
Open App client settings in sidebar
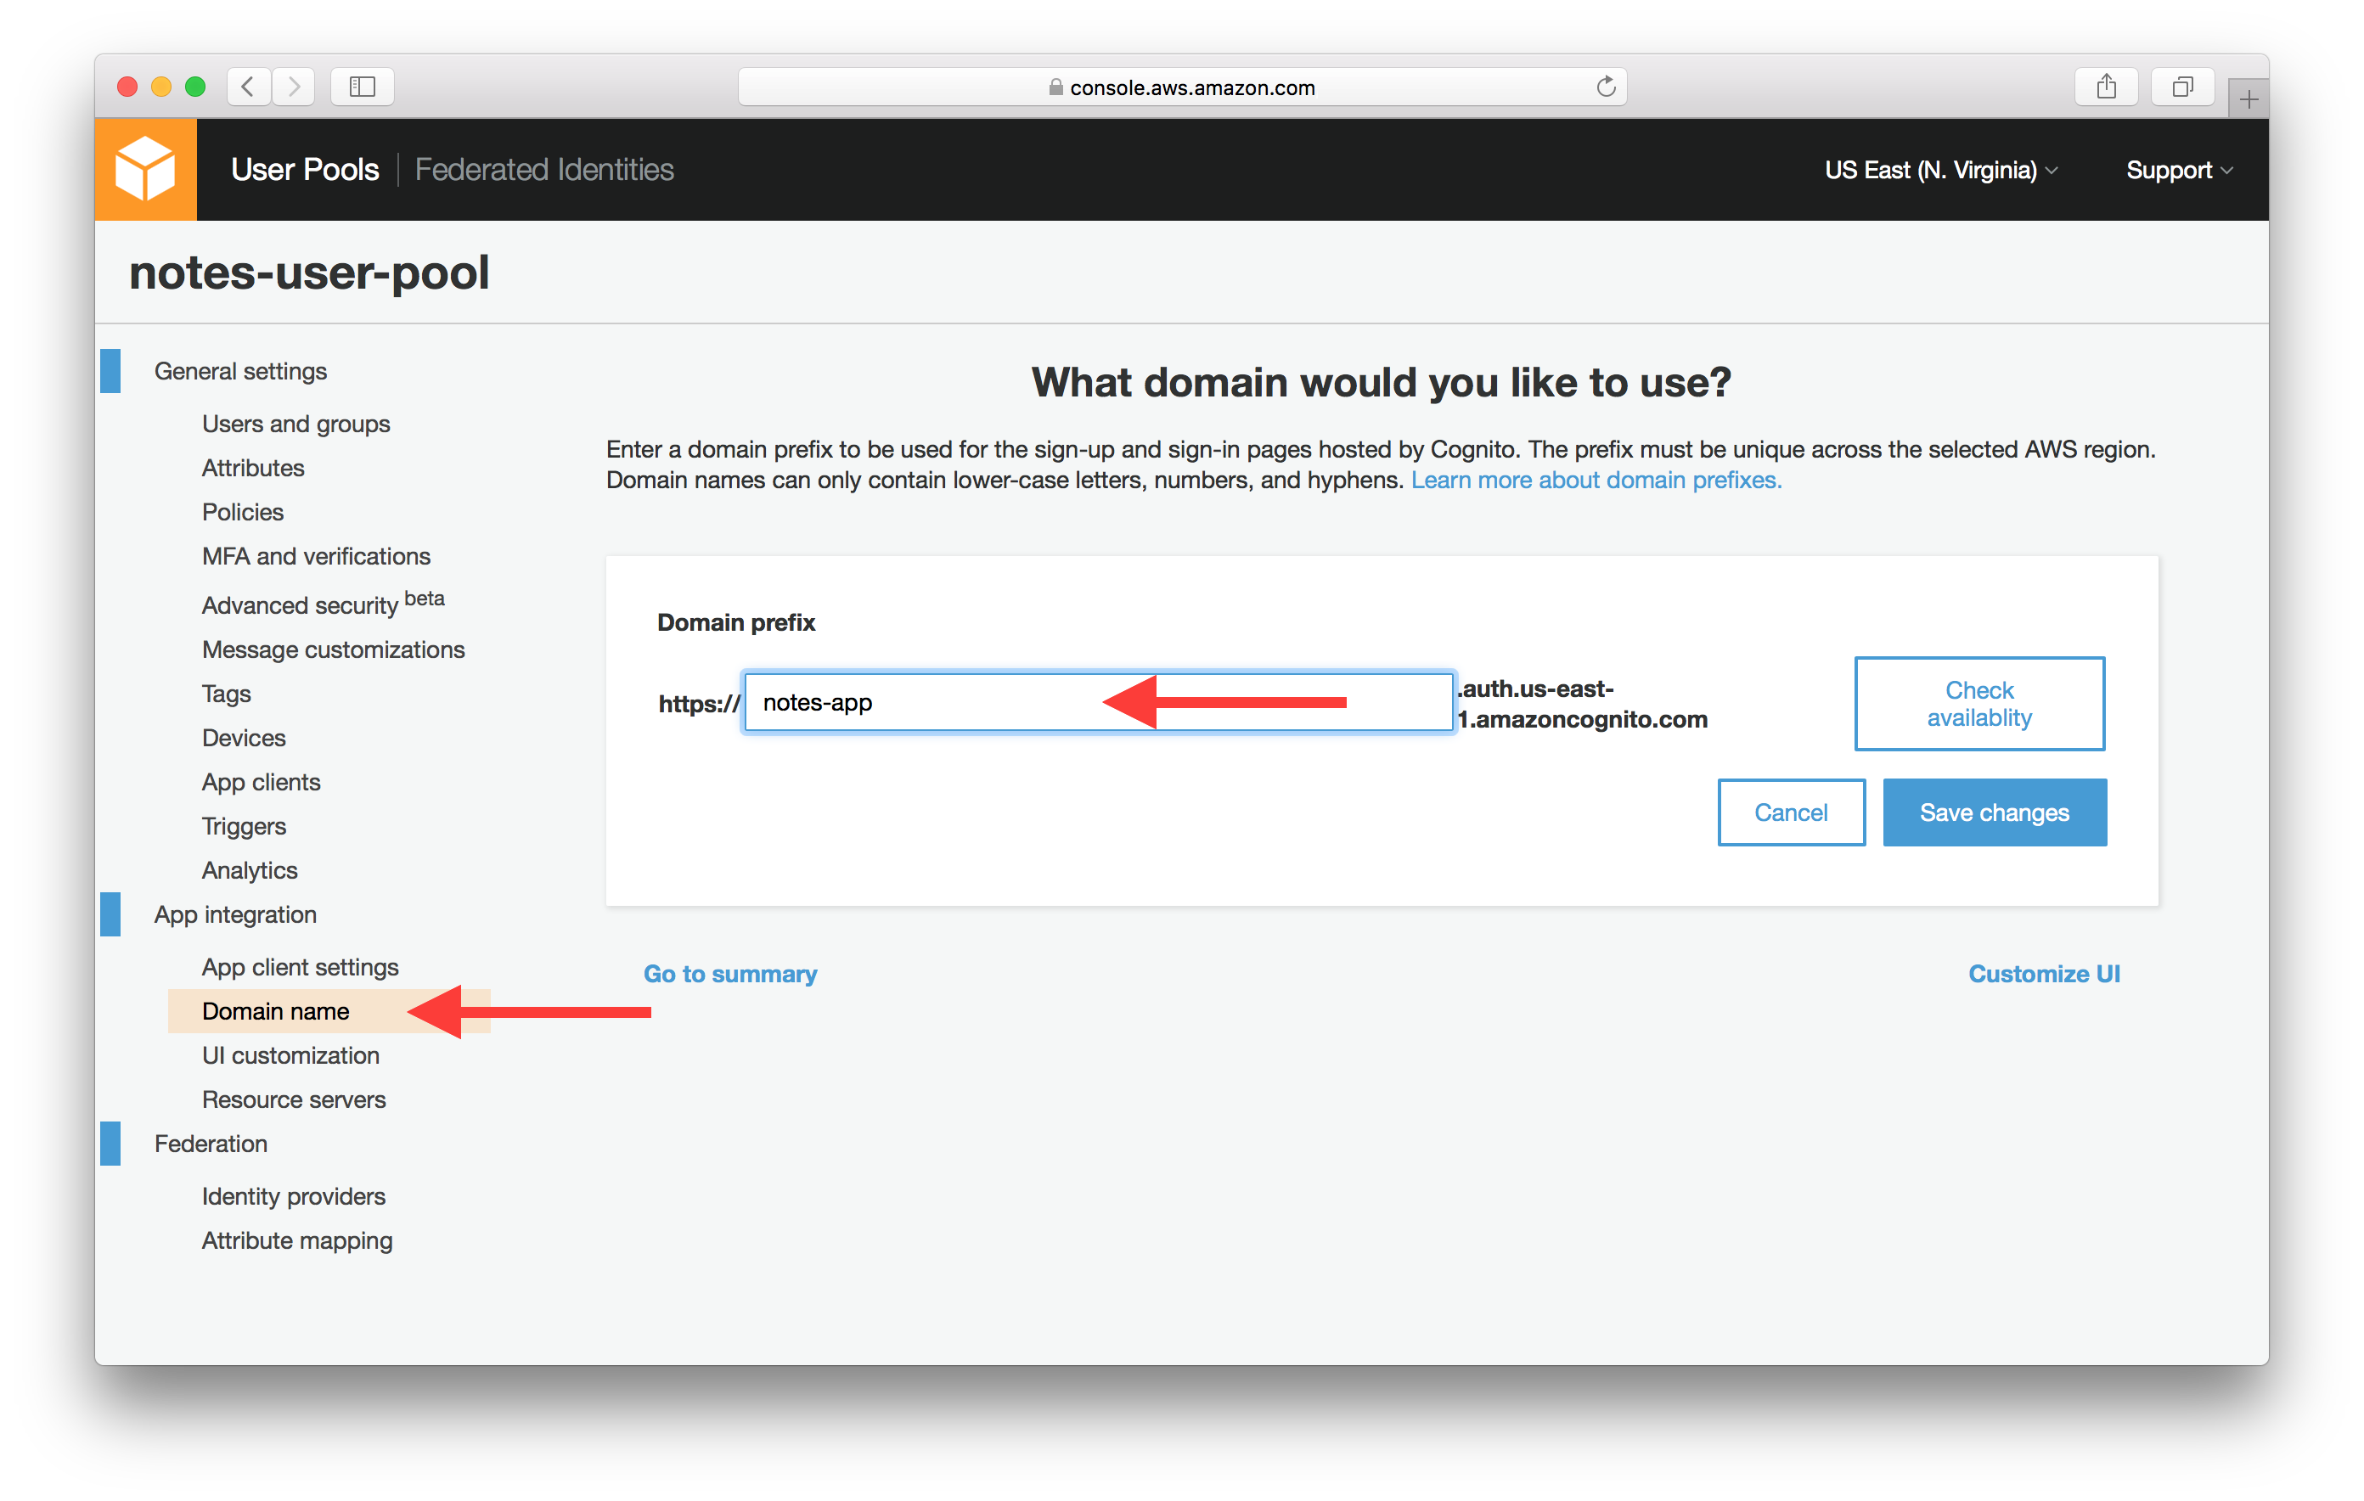(x=300, y=967)
